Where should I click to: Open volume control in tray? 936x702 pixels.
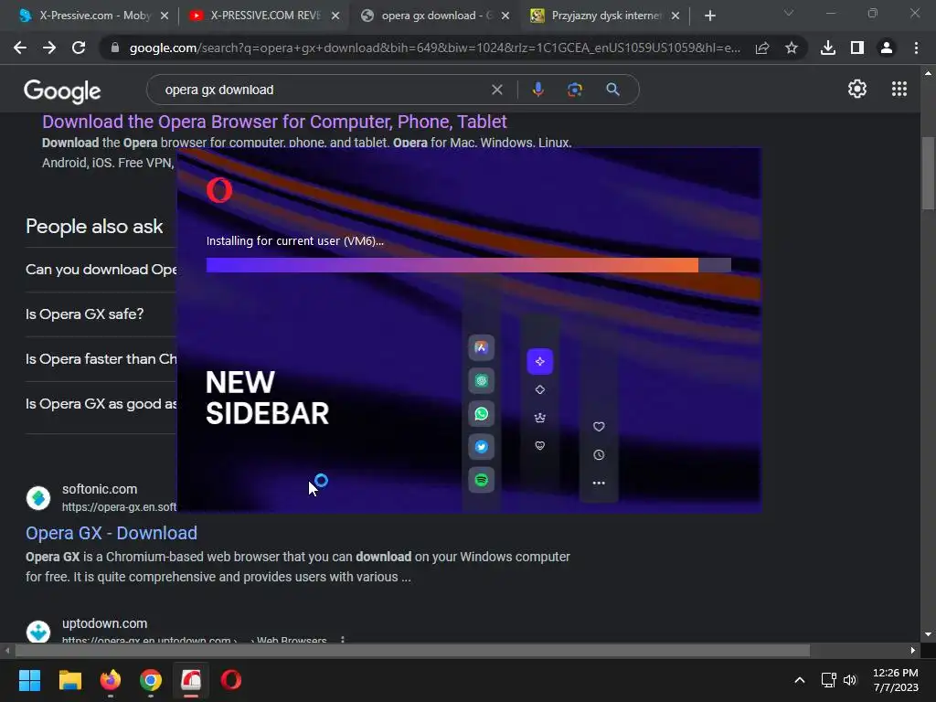pos(850,680)
